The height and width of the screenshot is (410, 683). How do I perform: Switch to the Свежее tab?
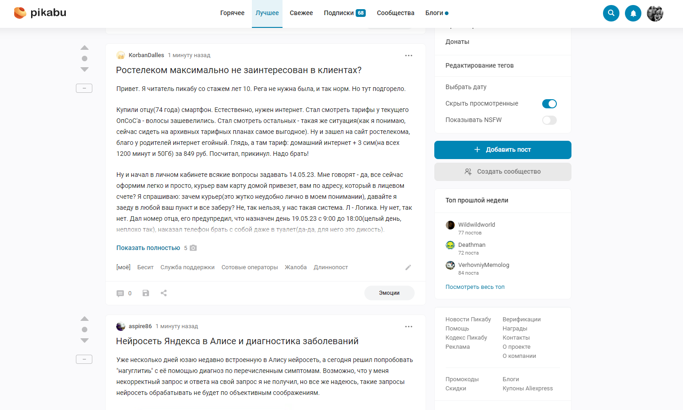click(301, 13)
